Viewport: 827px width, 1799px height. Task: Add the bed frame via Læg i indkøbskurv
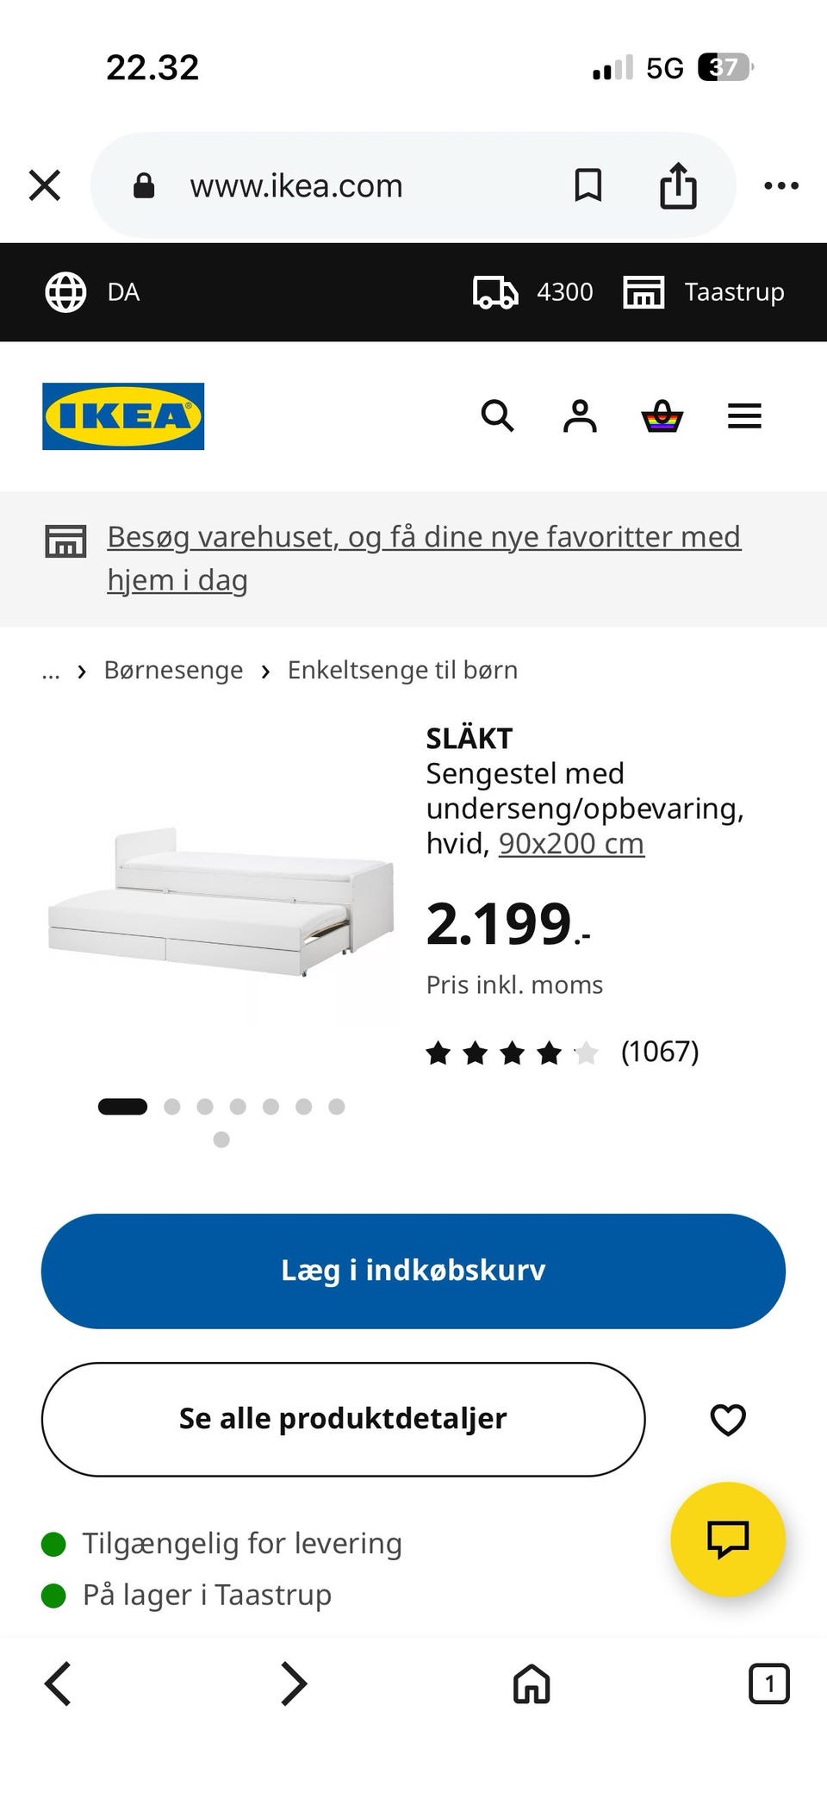[413, 1271]
